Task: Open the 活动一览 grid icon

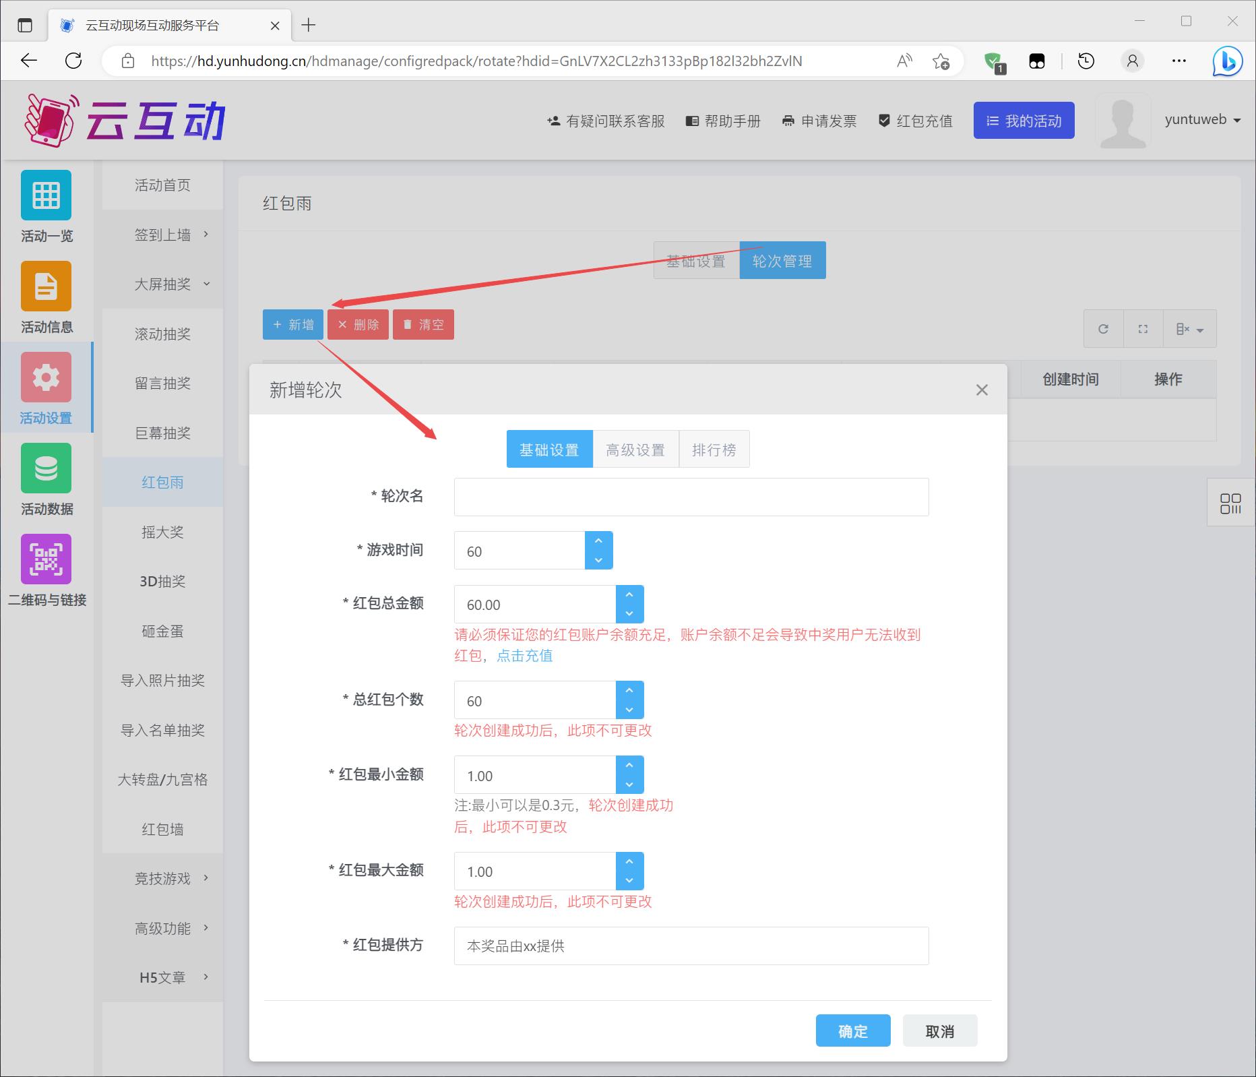Action: (x=46, y=195)
